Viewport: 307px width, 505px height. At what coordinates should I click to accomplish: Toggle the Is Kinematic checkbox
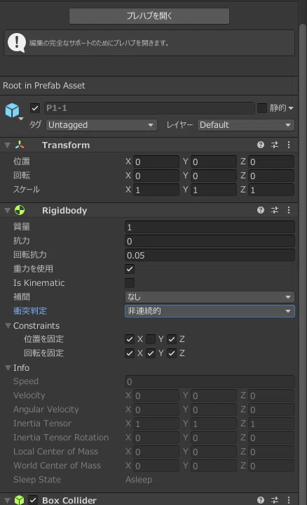coord(130,283)
